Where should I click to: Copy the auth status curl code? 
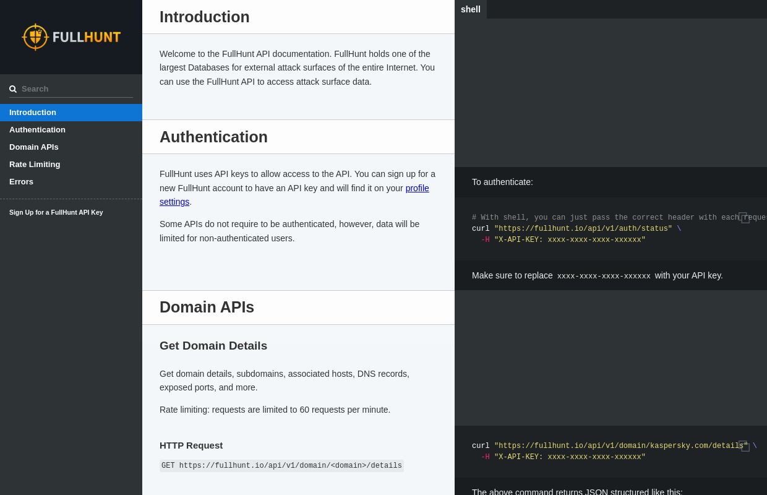point(744,218)
